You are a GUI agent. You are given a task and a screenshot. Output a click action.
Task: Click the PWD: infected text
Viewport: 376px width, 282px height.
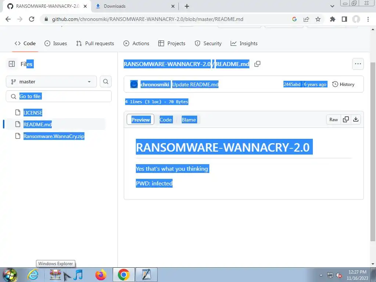[x=154, y=183]
